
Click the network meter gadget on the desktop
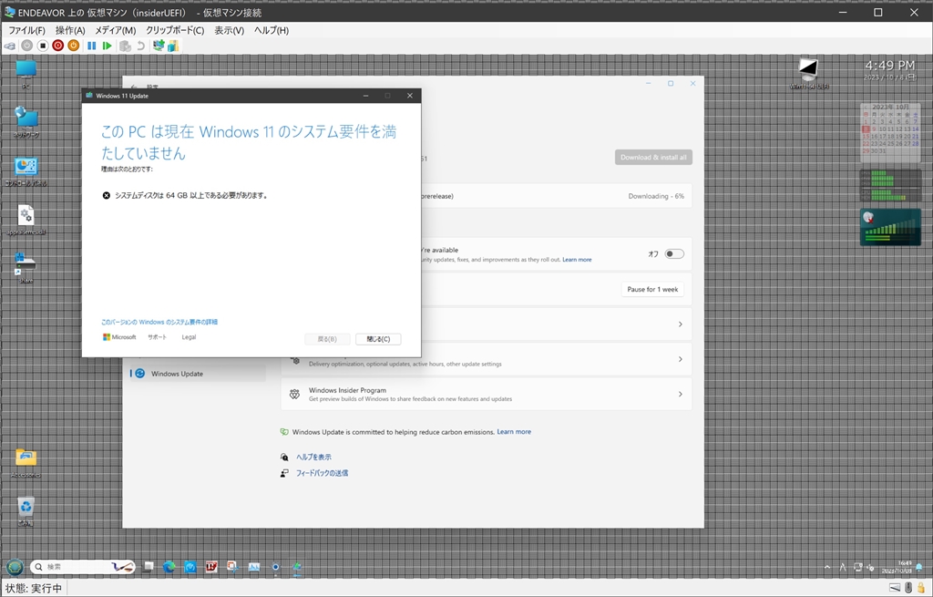(x=890, y=227)
